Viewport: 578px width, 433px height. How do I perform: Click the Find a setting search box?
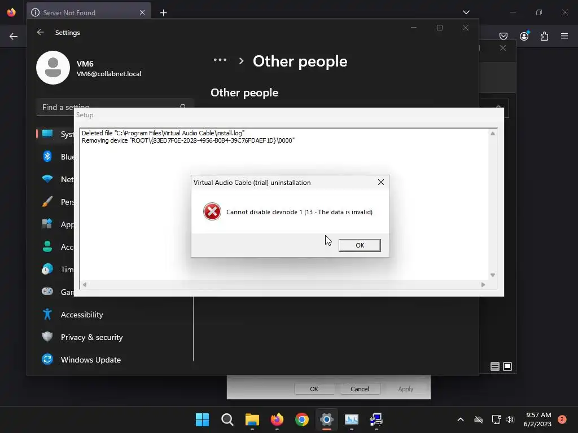[115, 107]
